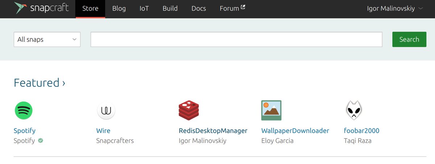Click the green Search button
This screenshot has height=164, width=435.
coord(409,39)
